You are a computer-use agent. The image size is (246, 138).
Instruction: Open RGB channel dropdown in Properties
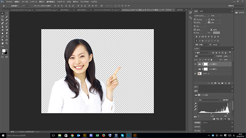(209, 100)
